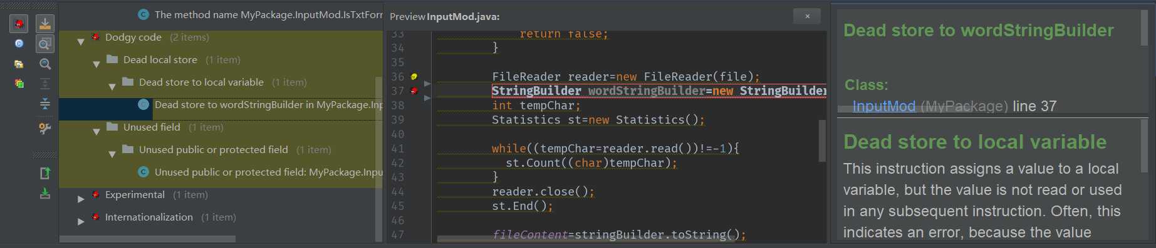
Task: Click folder icon of Dead store to local variable
Action: (128, 82)
